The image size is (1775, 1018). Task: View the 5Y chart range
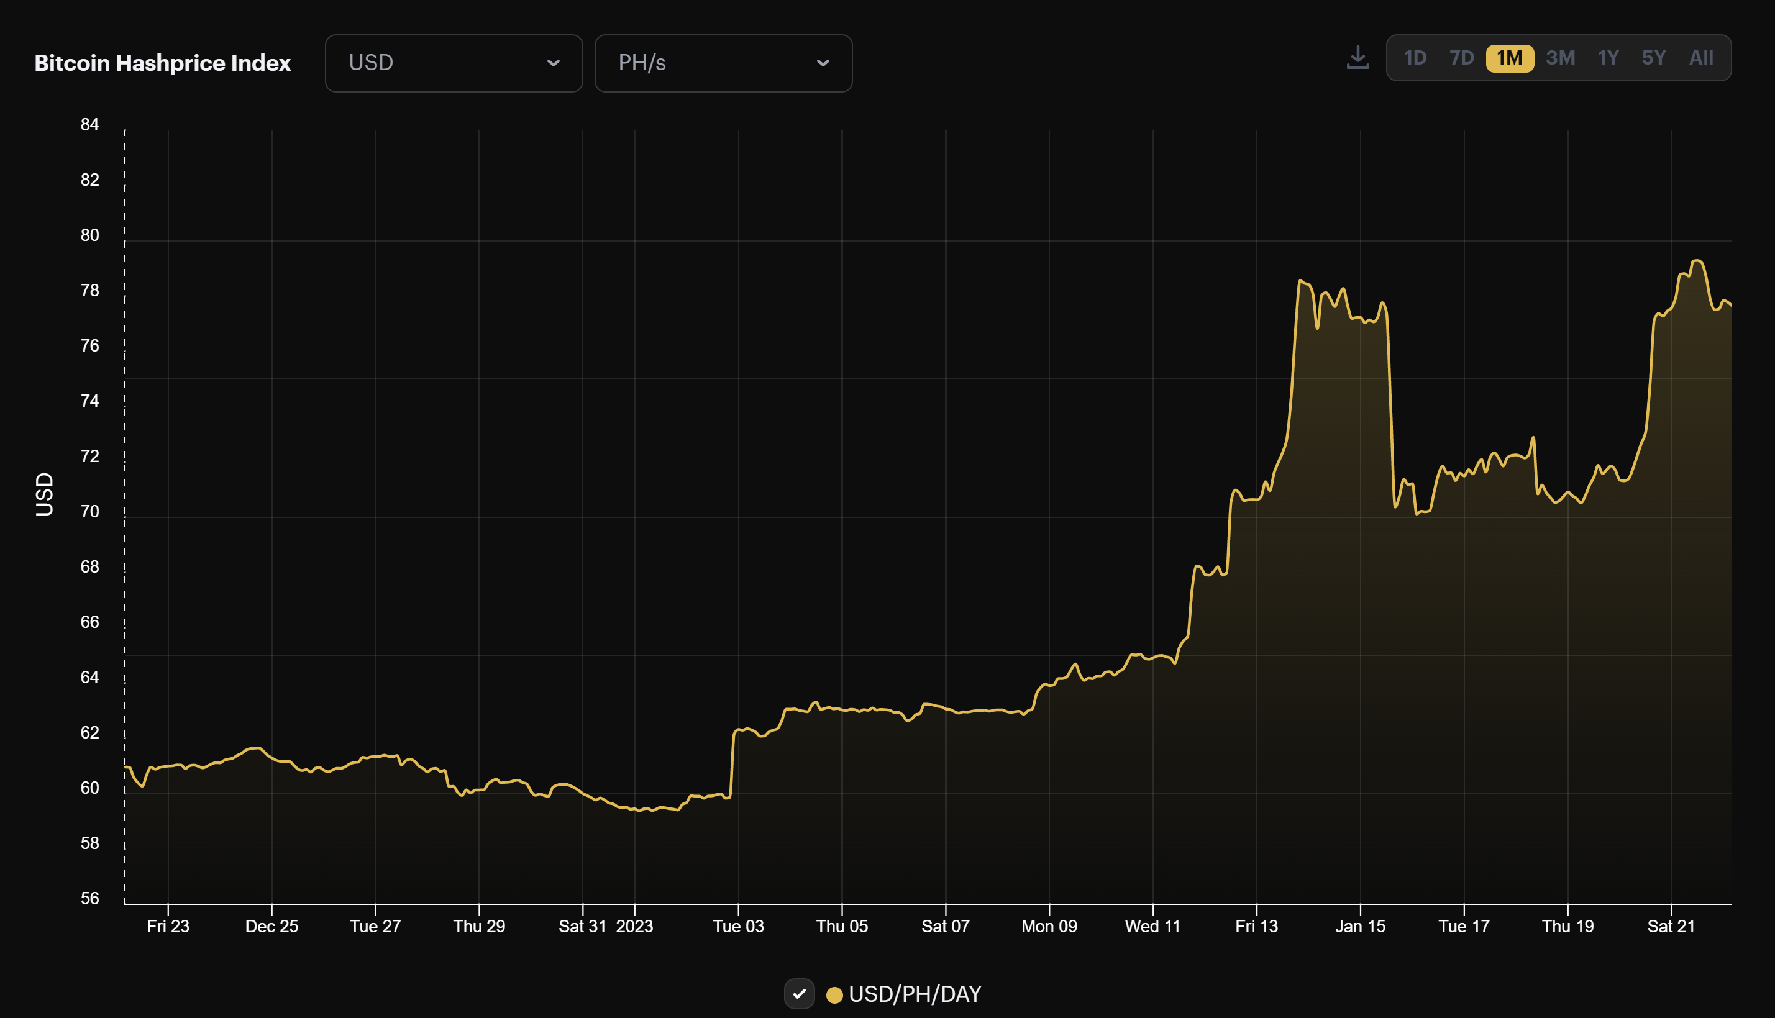[x=1654, y=58]
